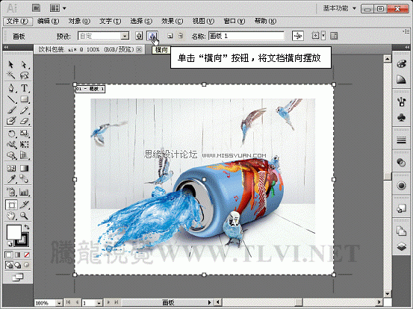Select the Mesh tool
Image resolution: width=413 pixels, height=309 pixels.
[11, 169]
